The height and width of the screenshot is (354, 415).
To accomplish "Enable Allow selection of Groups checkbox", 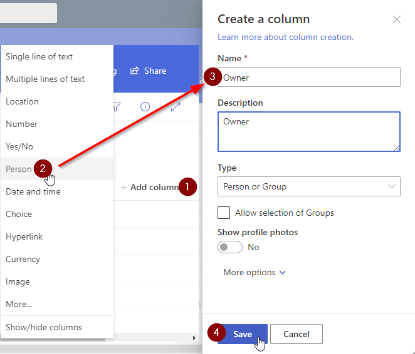I will point(224,213).
